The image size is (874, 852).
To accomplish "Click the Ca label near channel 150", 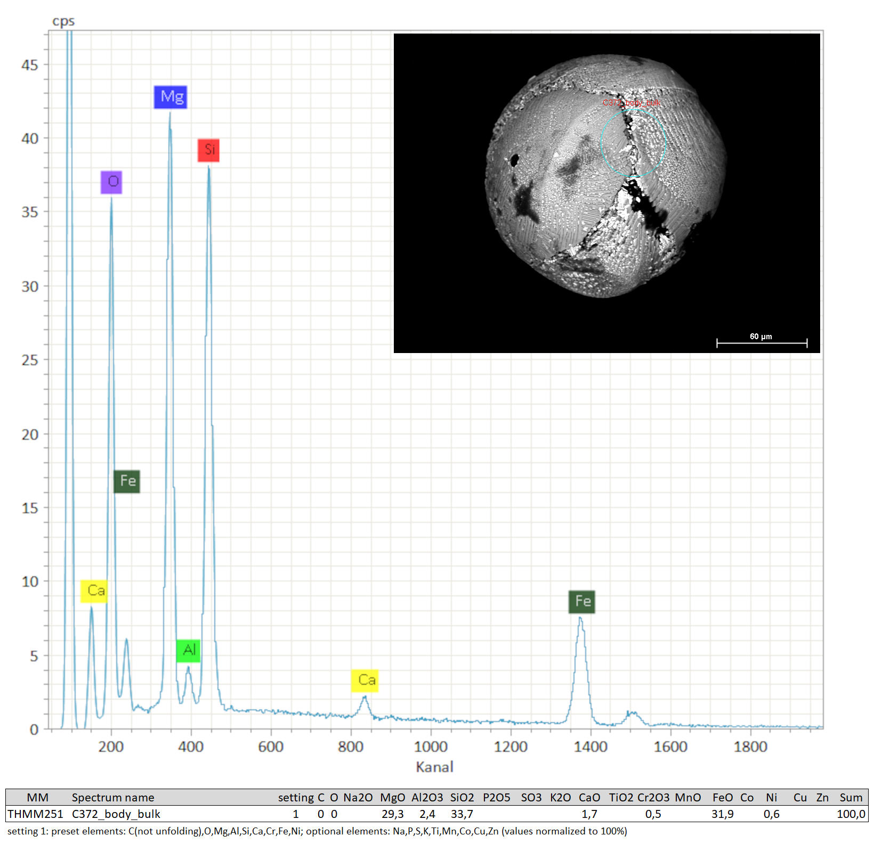I will 94,591.
